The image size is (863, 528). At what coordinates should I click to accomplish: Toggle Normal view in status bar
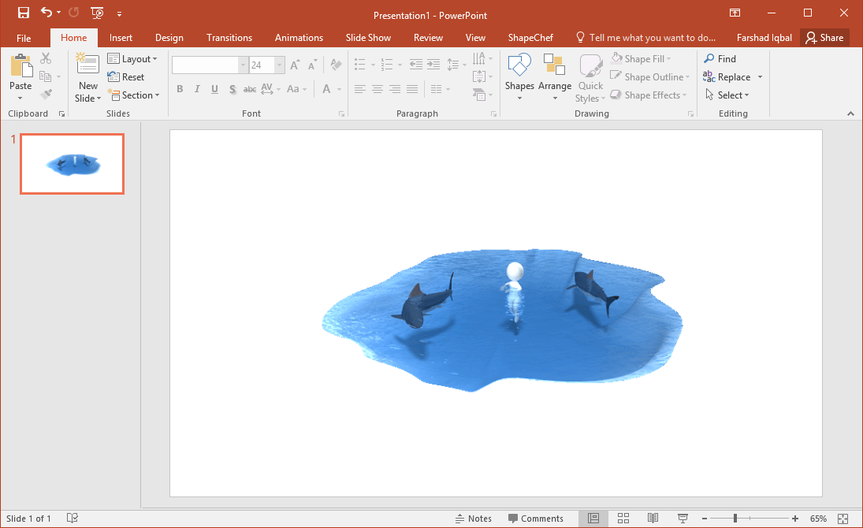593,518
